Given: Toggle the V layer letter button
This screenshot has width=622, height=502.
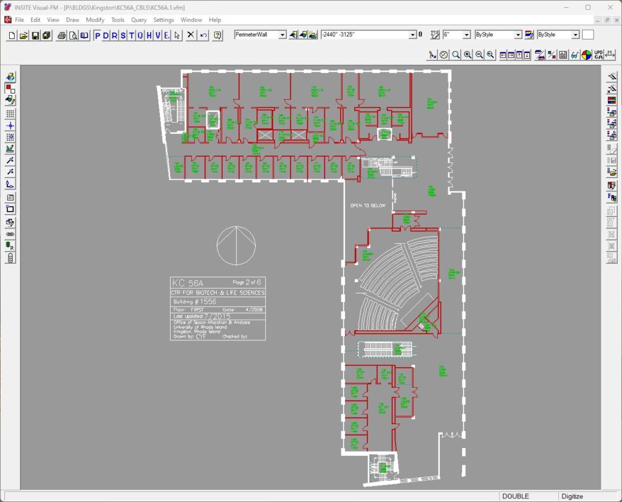Looking at the screenshot, I should (x=158, y=35).
